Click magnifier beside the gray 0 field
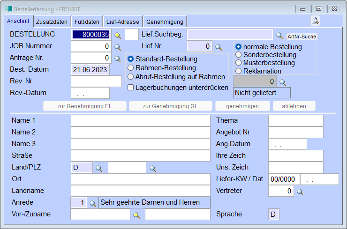 [x=283, y=82]
